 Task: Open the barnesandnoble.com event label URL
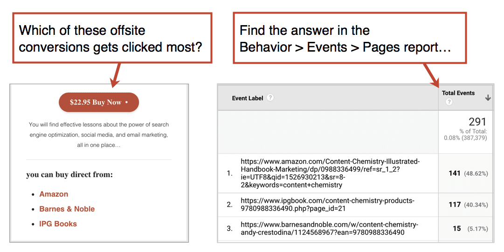[x=330, y=229]
